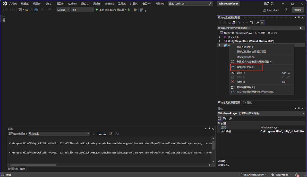Screen dimensions: 307x177
Task: Collapse all icon in Solution Explorer toolbar
Action: [x=252, y=23]
